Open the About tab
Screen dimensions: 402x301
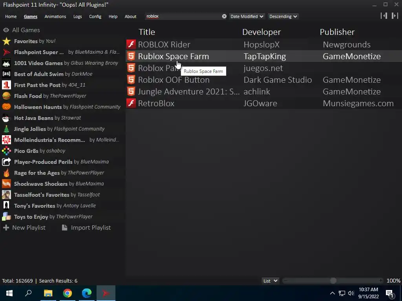click(130, 16)
